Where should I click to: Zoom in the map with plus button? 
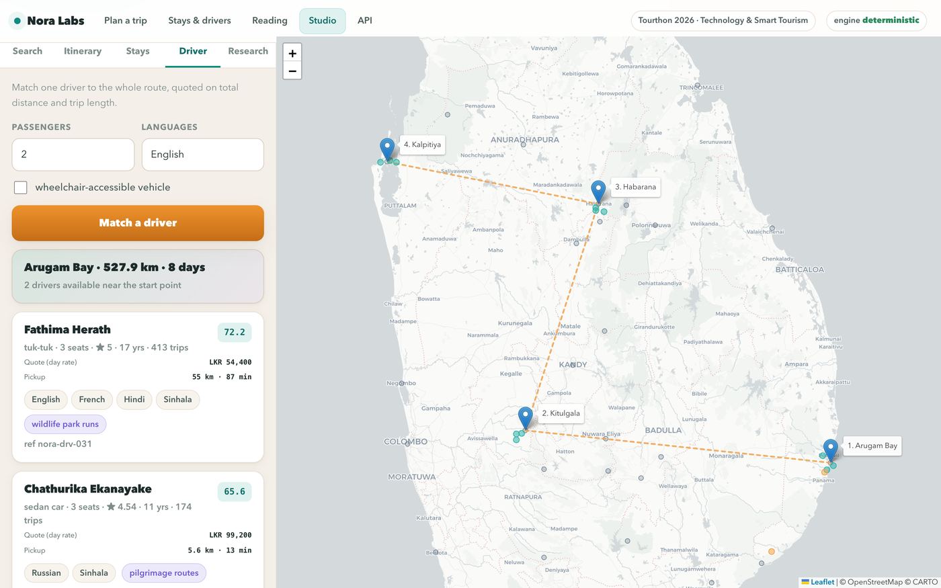click(292, 53)
